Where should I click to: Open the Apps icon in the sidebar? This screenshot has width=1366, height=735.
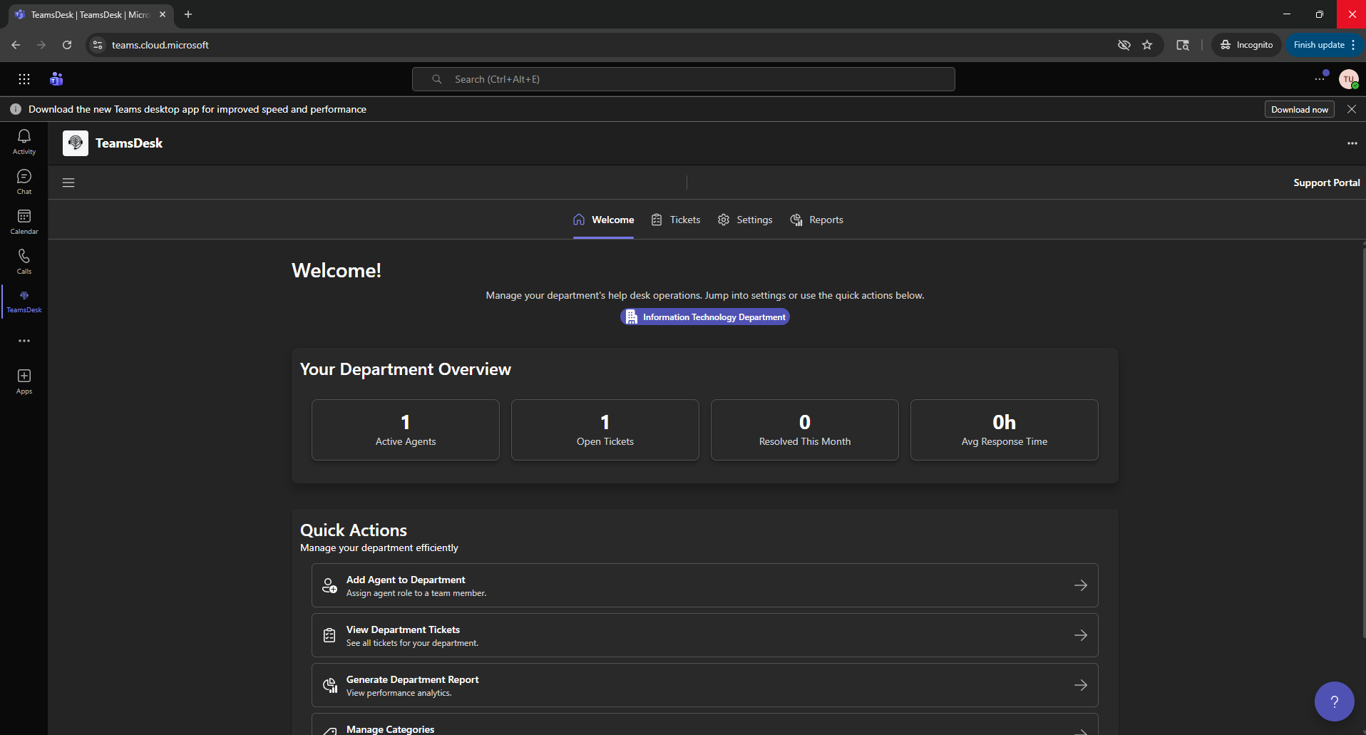tap(24, 381)
